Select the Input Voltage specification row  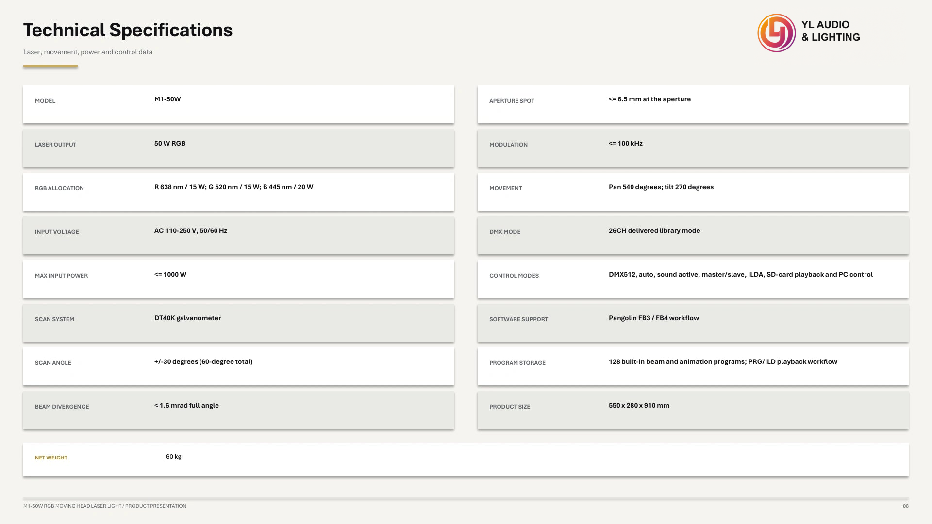coord(239,235)
